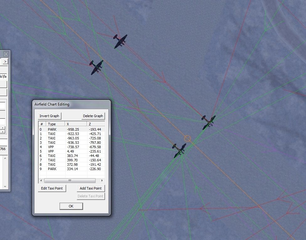Open Edit Taxi Point
The image size is (306, 240).
pos(52,188)
